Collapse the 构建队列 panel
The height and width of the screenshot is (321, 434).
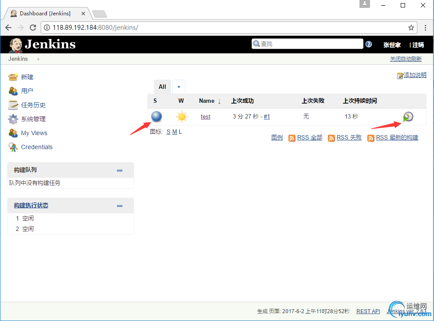coord(120,171)
